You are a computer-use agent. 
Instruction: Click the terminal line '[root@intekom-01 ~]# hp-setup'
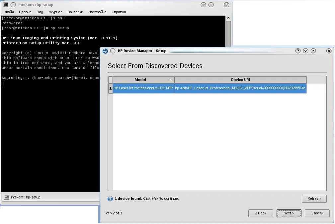coord(35,28)
